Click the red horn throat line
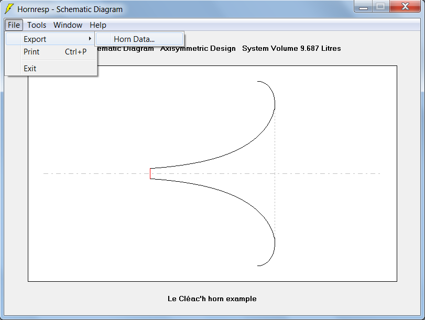Image resolution: width=425 pixels, height=320 pixels. [x=150, y=173]
